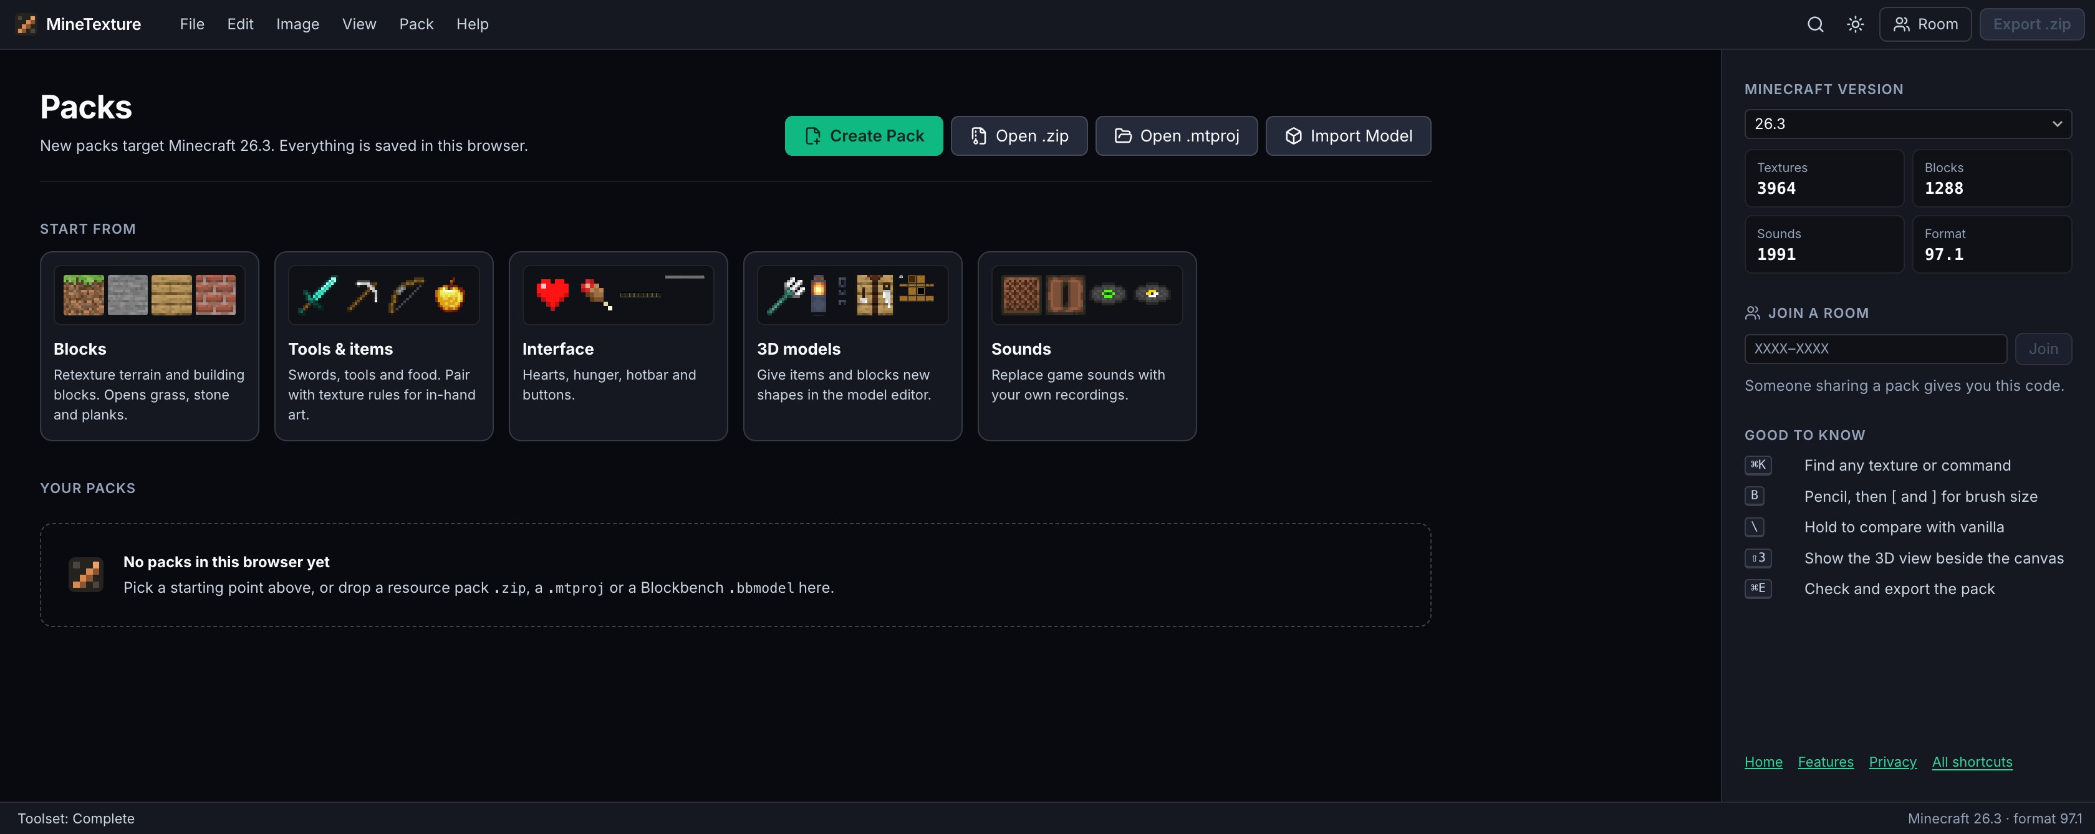Open the Help menu
Screen dimensions: 2095x834
tap(473, 24)
